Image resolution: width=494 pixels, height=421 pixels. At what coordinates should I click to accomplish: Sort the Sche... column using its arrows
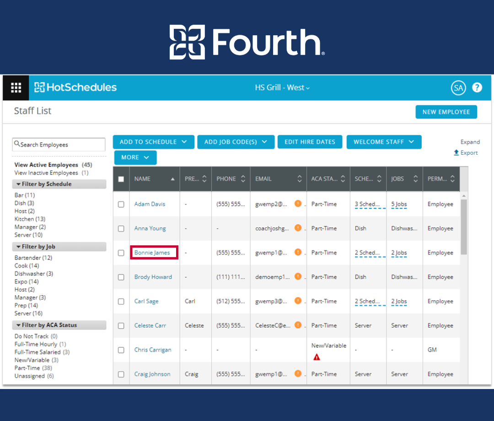(x=379, y=178)
